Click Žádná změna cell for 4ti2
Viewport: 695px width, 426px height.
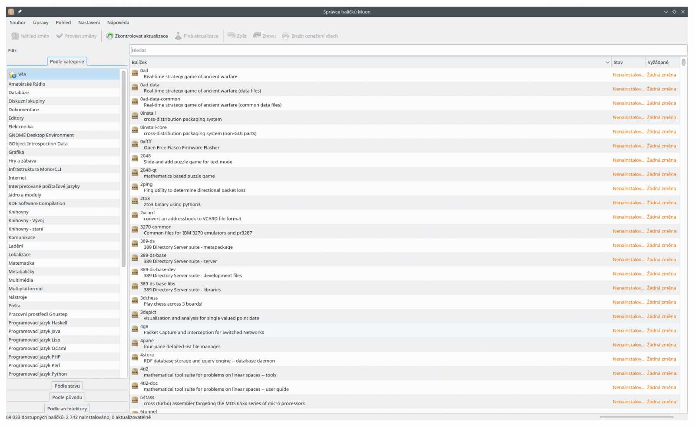point(661,373)
